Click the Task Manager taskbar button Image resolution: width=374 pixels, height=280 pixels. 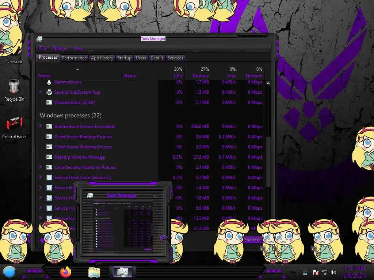point(123,272)
